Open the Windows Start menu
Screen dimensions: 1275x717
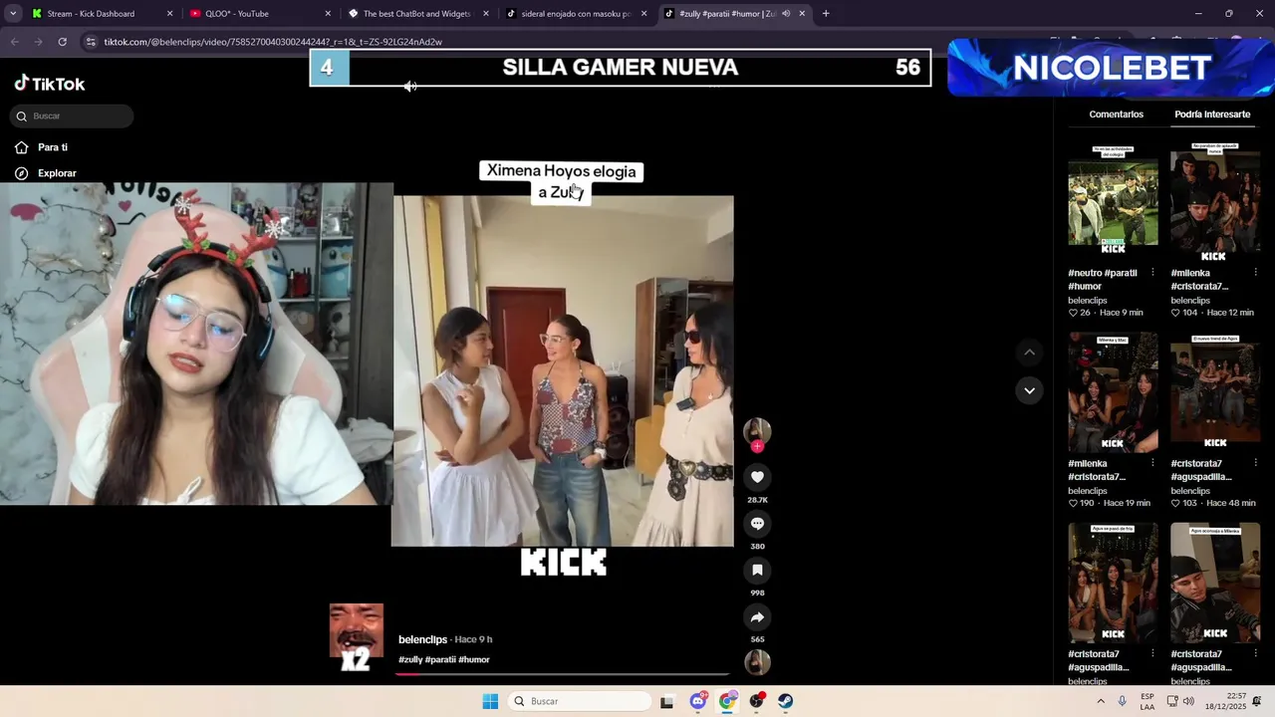[490, 701]
